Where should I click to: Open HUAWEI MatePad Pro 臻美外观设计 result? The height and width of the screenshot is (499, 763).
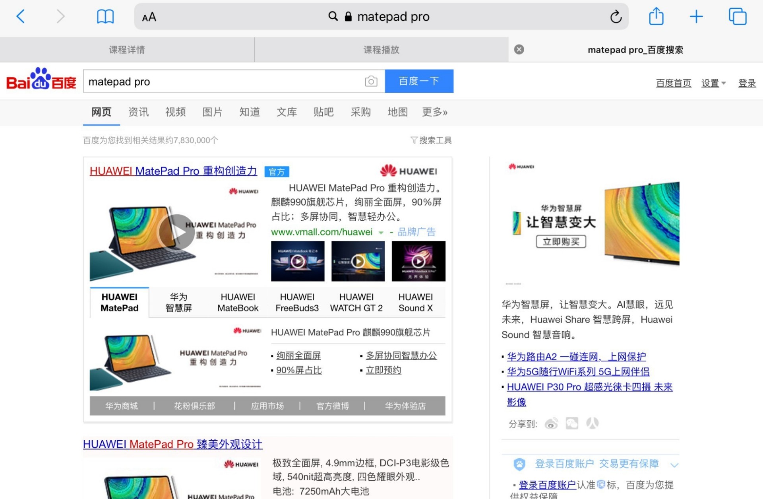[x=172, y=444]
